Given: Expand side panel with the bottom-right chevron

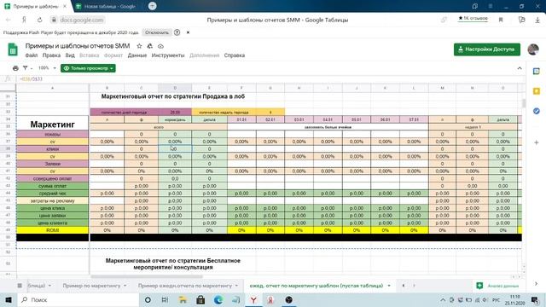Looking at the screenshot, I should 537,284.
